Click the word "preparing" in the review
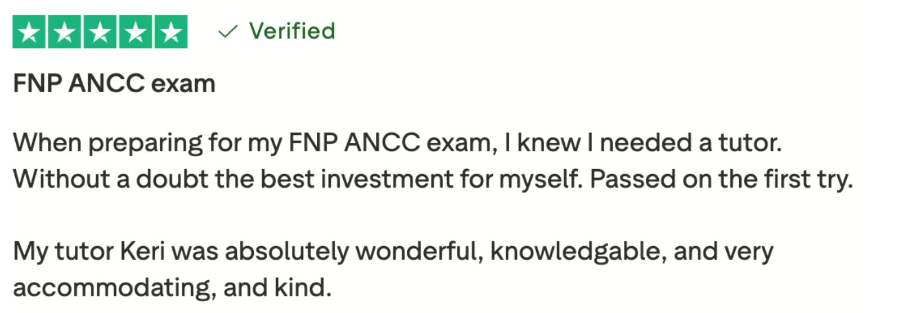This screenshot has width=908, height=313. [145, 143]
